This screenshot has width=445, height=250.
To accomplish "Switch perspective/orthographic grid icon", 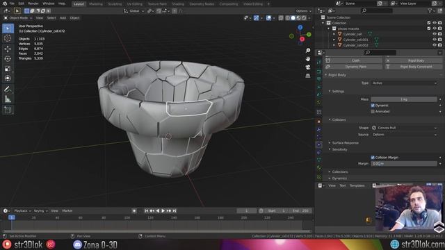I will pos(308,76).
